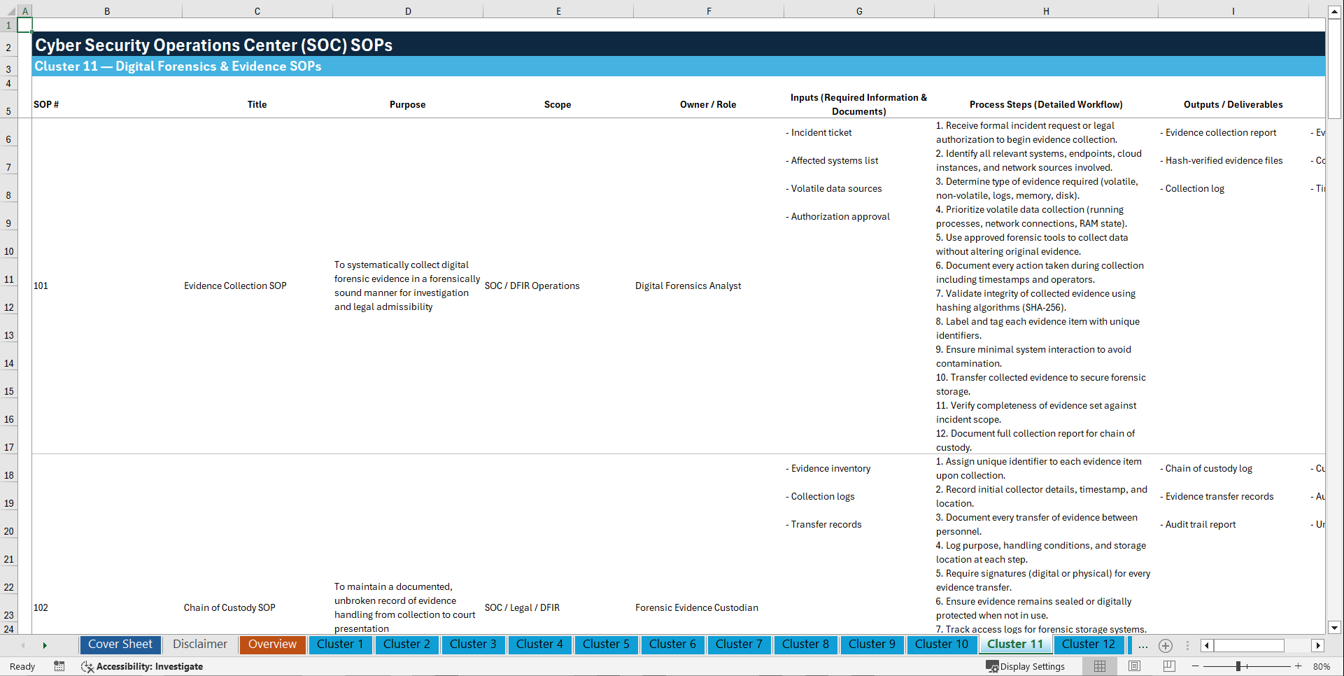Select column B header
Image resolution: width=1344 pixels, height=676 pixels.
click(x=107, y=11)
